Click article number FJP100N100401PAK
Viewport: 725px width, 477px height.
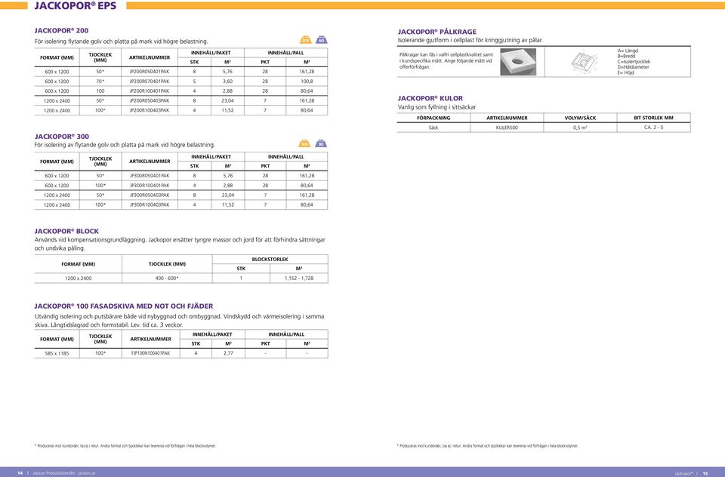tap(150, 353)
